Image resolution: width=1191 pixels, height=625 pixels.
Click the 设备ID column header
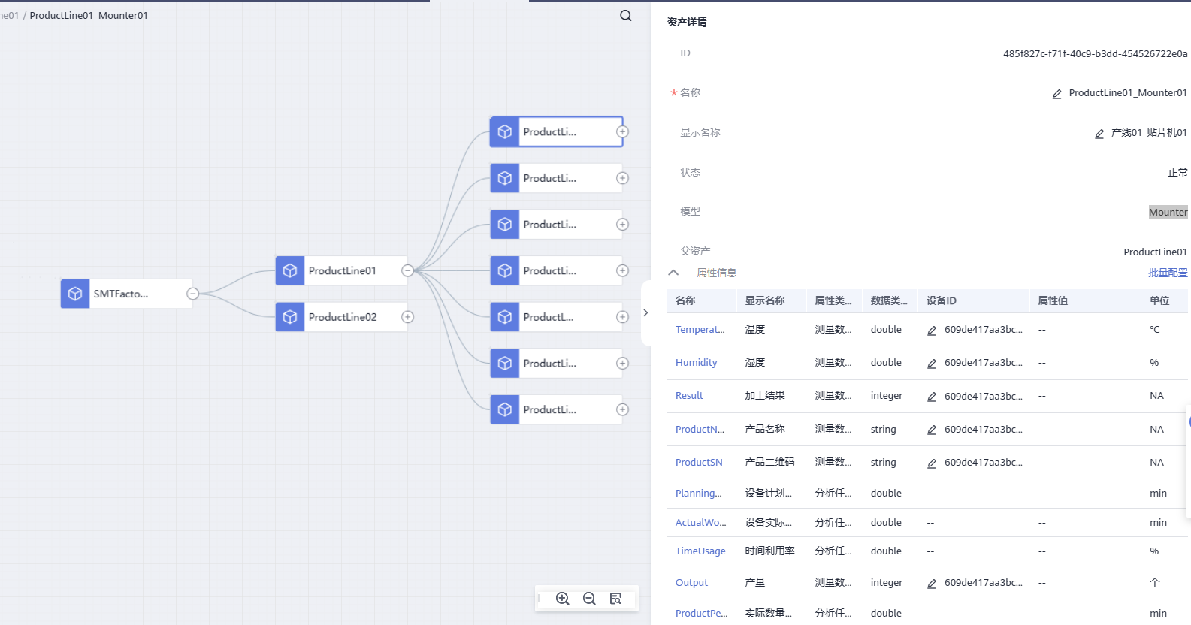coord(941,300)
